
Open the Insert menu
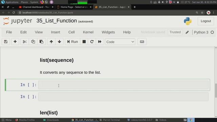click(x=56, y=32)
